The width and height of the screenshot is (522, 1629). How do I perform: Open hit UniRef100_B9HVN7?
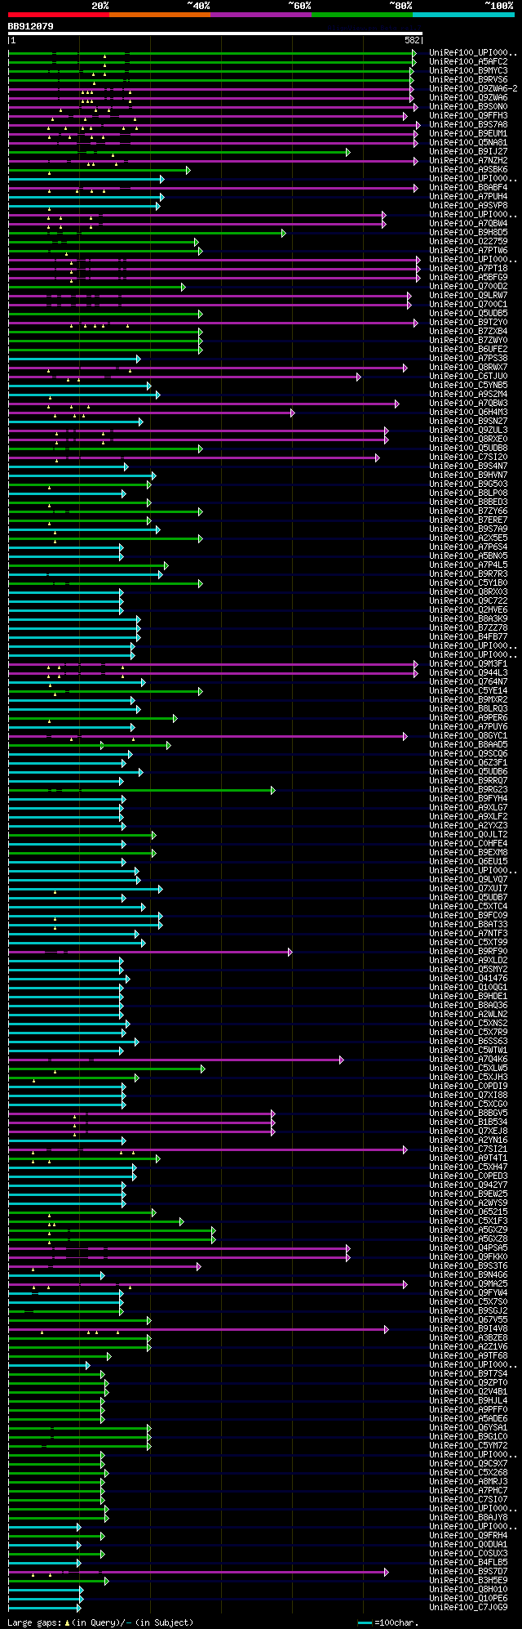pyautogui.click(x=468, y=475)
